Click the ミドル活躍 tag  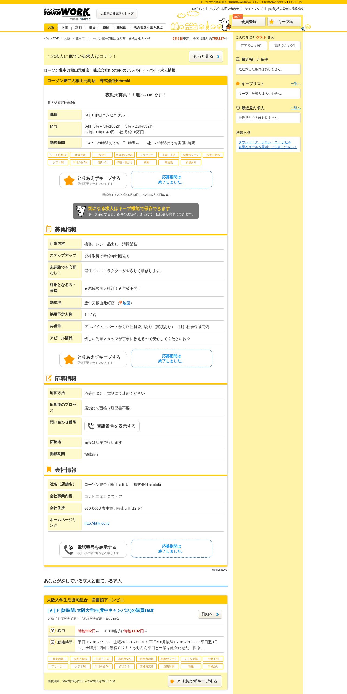191,659
